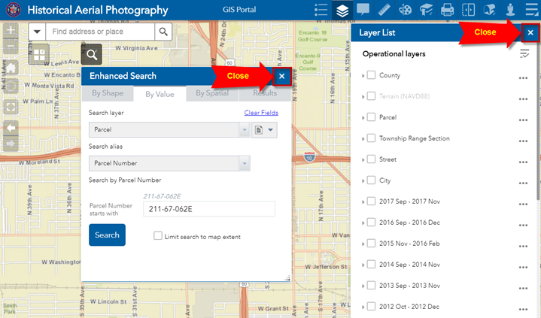The image size is (541, 318).
Task: Open the Print widget
Action: click(447, 11)
